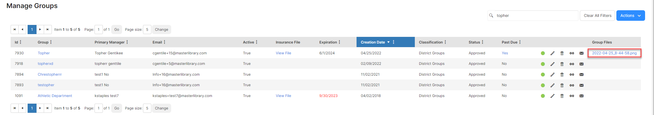
Task: Click Clear All Filters button
Action: tap(598, 16)
